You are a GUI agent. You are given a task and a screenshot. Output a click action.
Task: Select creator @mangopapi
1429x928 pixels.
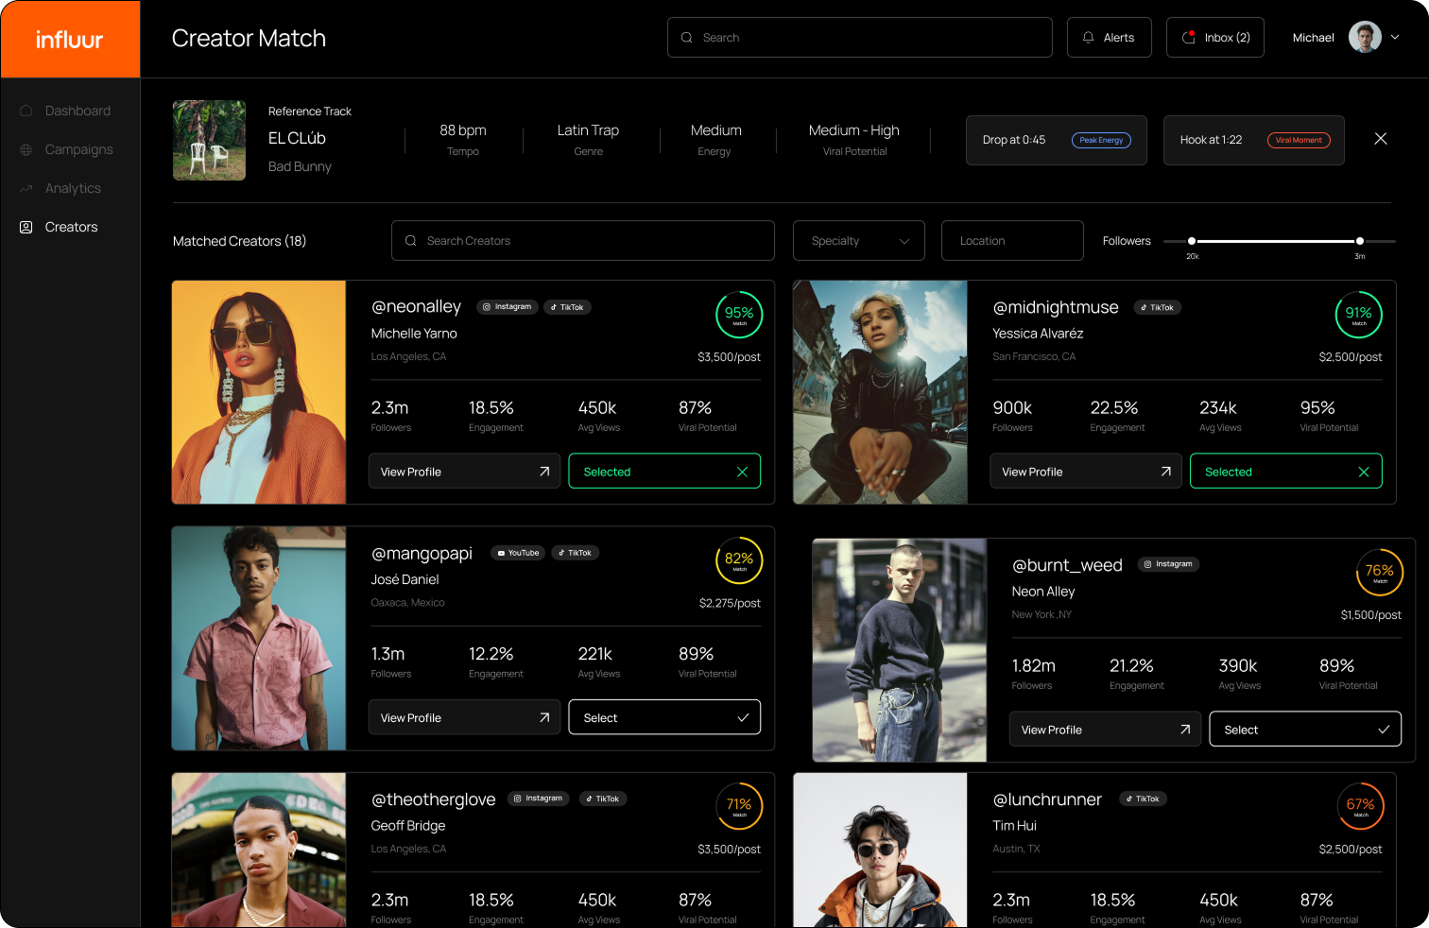[664, 718]
